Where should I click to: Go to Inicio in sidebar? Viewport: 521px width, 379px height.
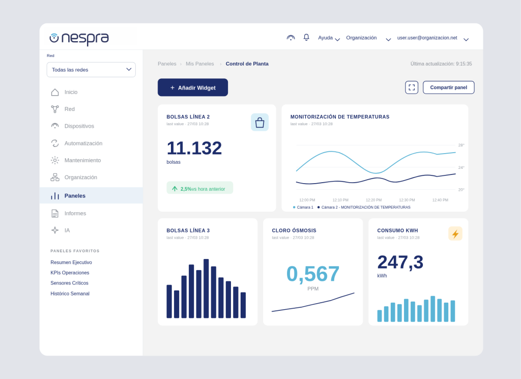[x=91, y=92]
